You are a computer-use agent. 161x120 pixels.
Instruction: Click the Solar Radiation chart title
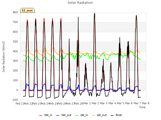point(80,3)
